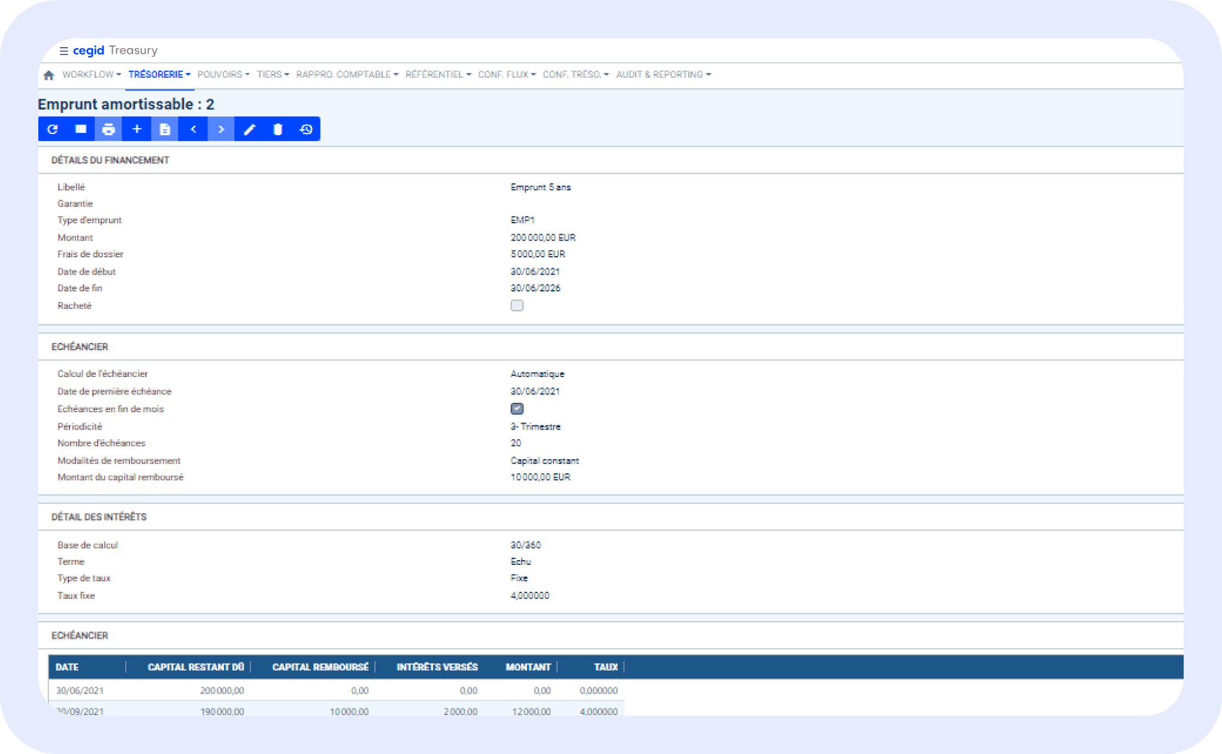The width and height of the screenshot is (1222, 754).
Task: Toggle Echéances en fin de mois checkbox
Action: [517, 409]
